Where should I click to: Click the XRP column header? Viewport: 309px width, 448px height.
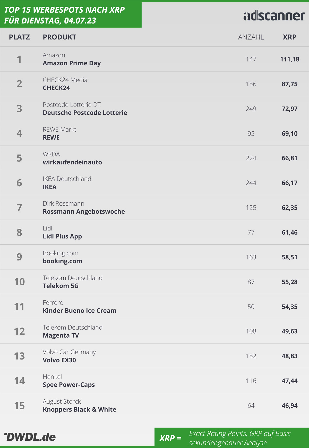coord(289,37)
